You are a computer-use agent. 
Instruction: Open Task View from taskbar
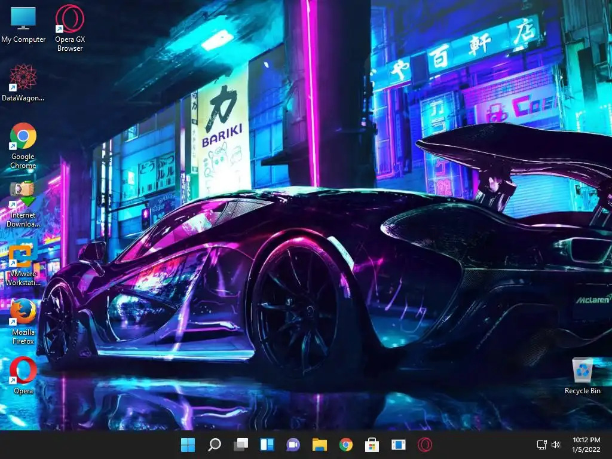pyautogui.click(x=241, y=445)
